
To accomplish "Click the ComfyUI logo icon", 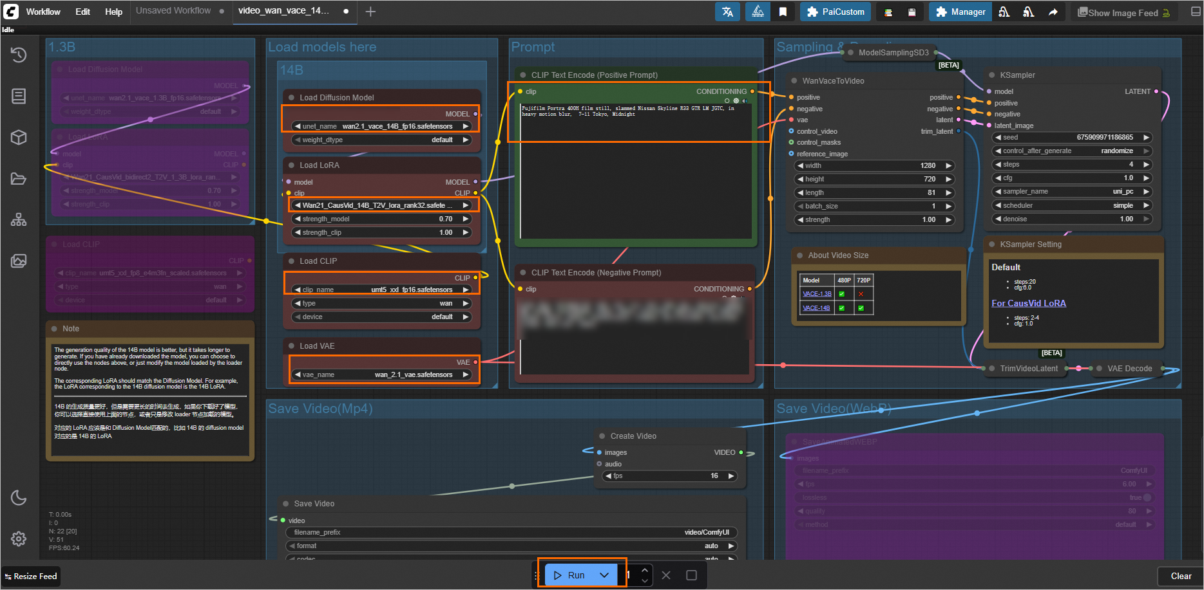I will coord(11,12).
